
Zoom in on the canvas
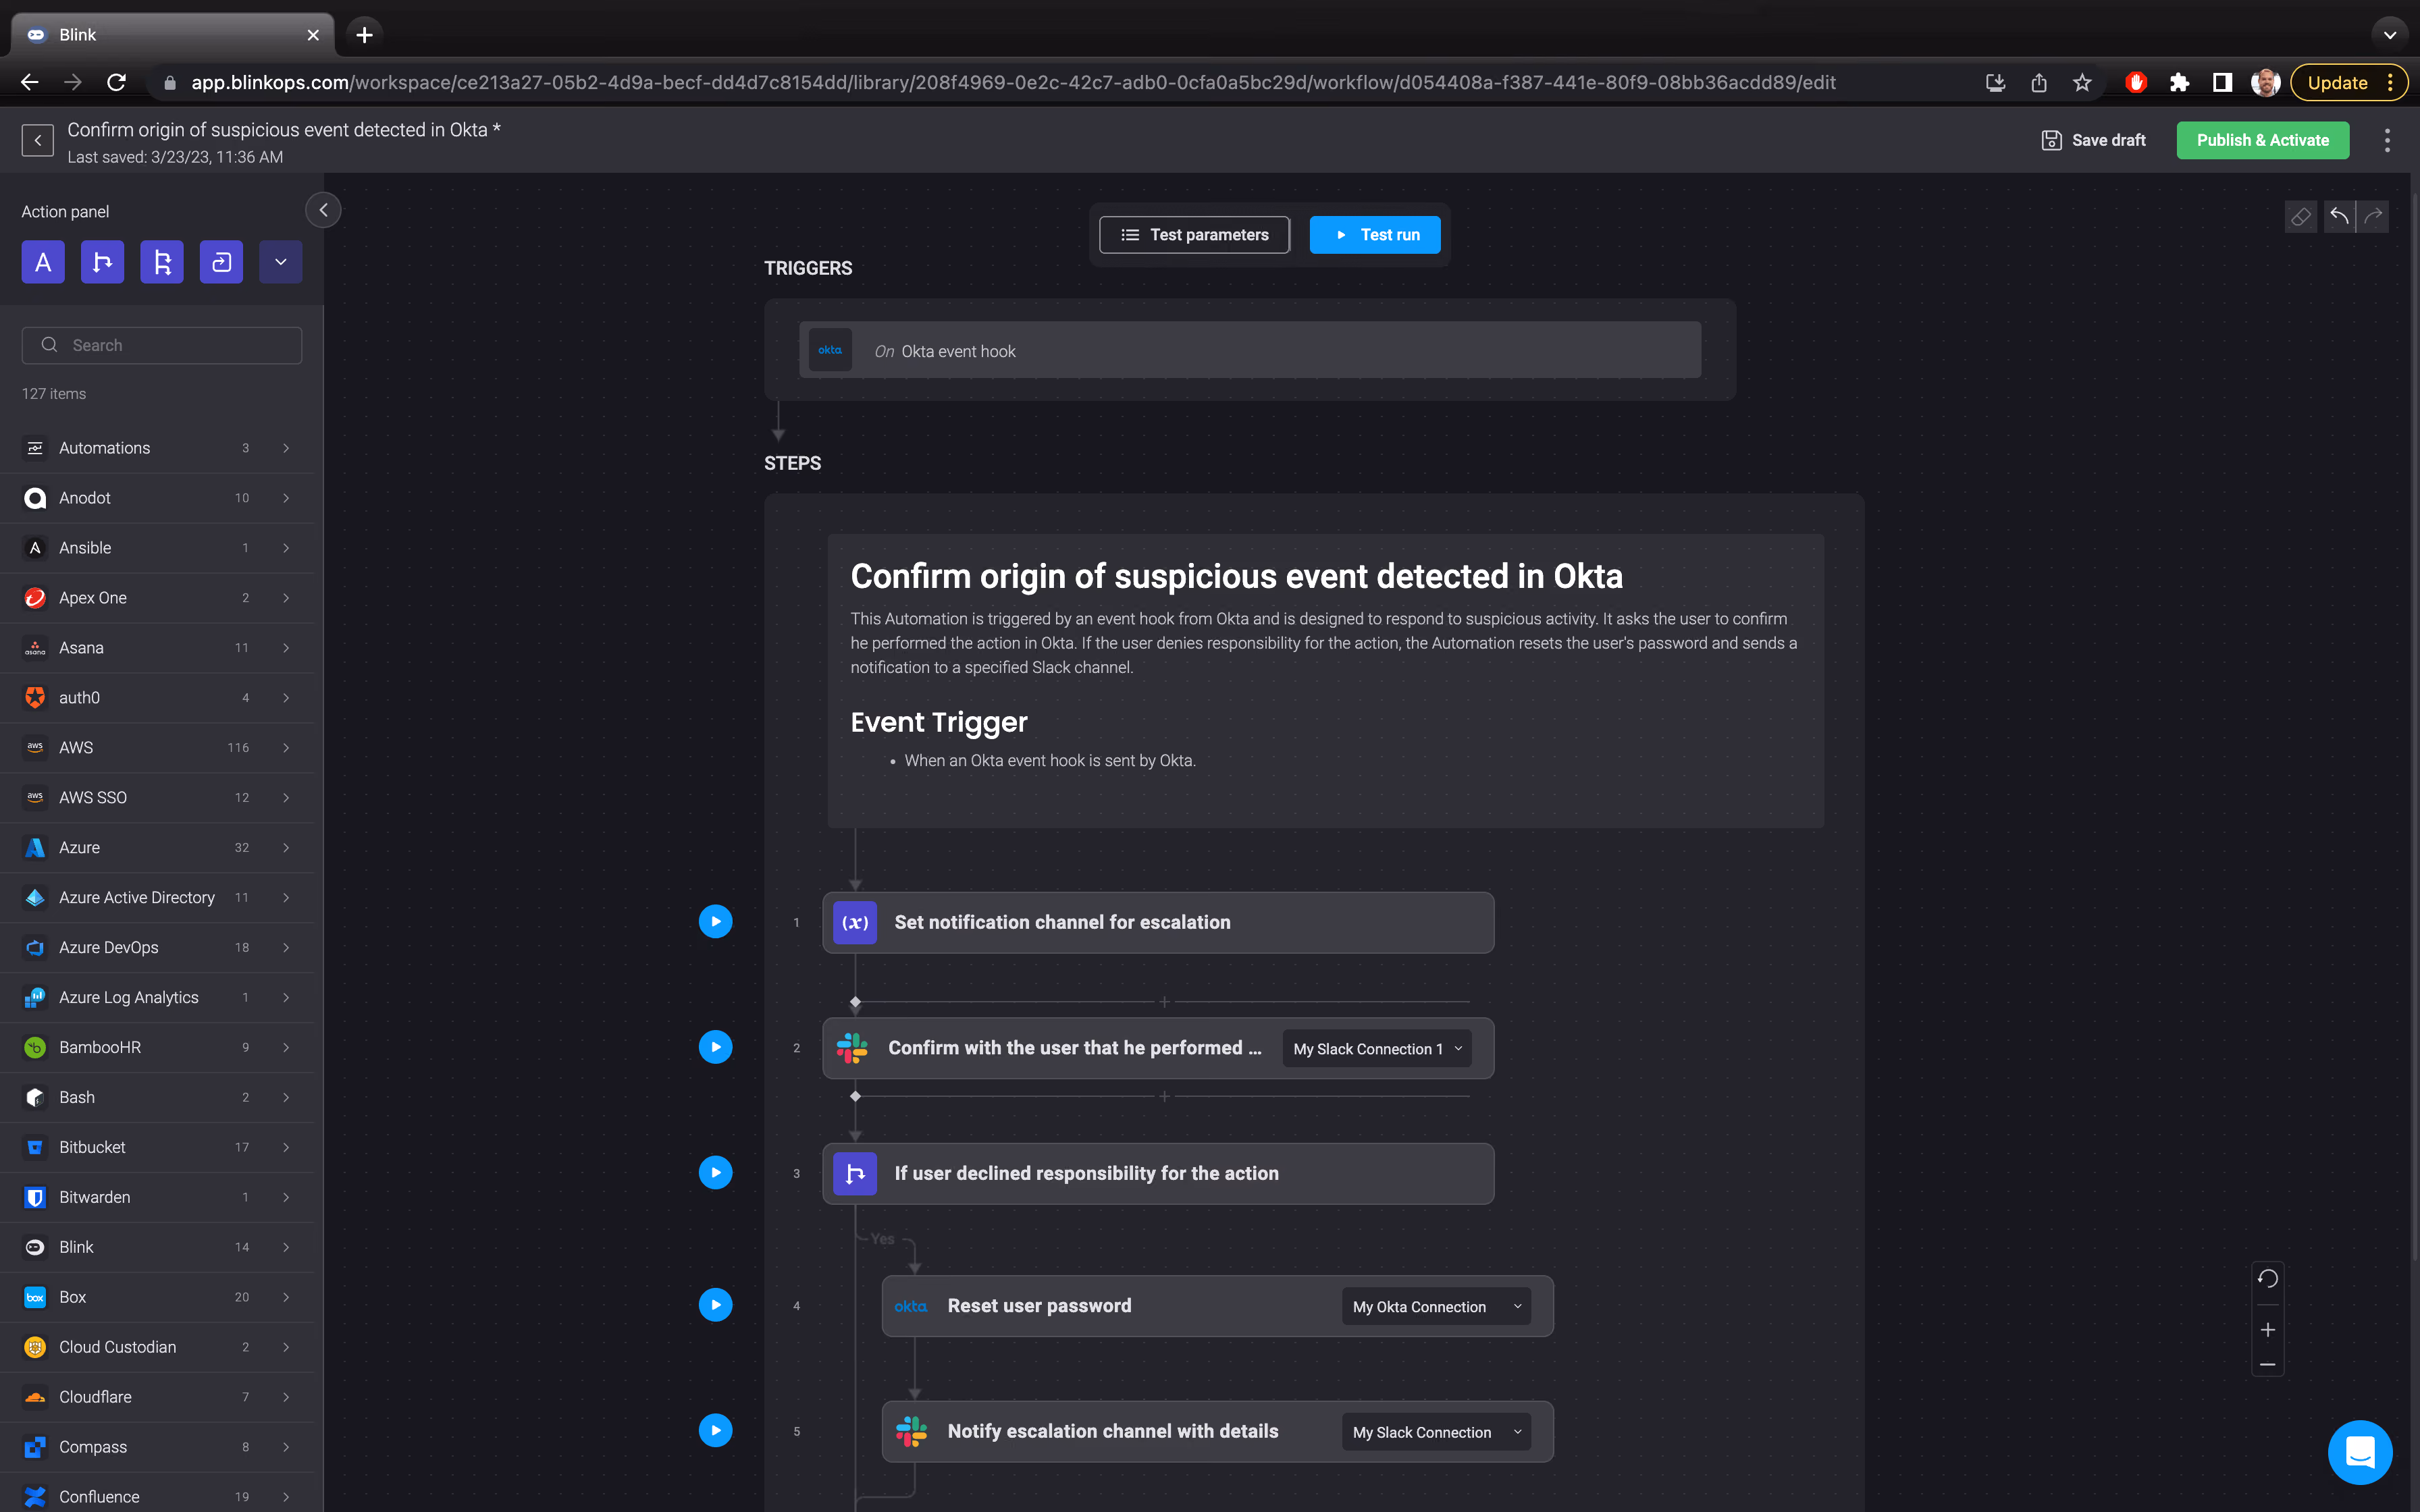[2267, 1330]
